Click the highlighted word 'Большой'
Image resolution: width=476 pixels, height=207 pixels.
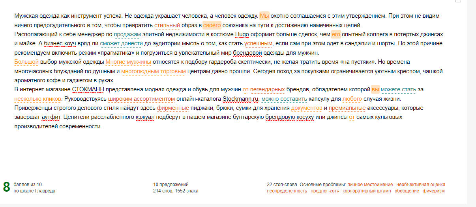[x=26, y=62]
